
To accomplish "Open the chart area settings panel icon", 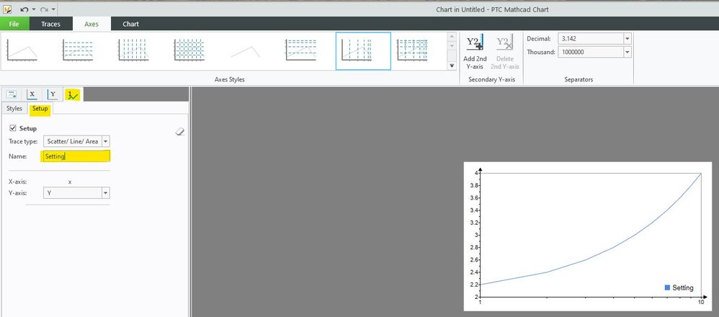I will pos(12,94).
